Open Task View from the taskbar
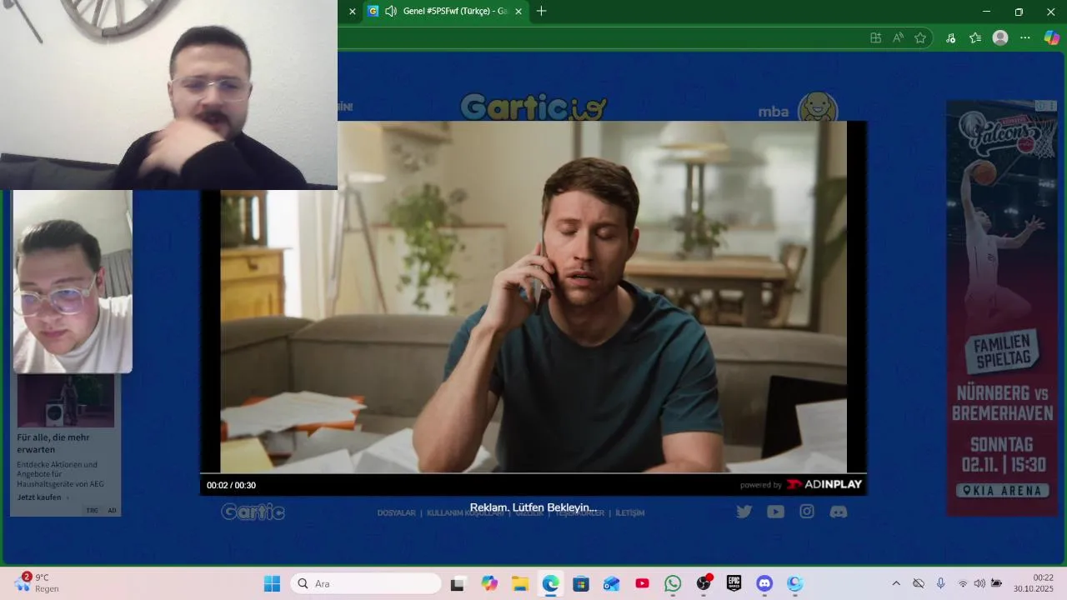Viewport: 1067px width, 600px height. click(x=457, y=583)
